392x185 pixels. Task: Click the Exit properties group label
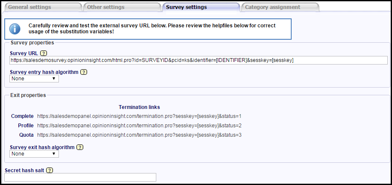28,95
